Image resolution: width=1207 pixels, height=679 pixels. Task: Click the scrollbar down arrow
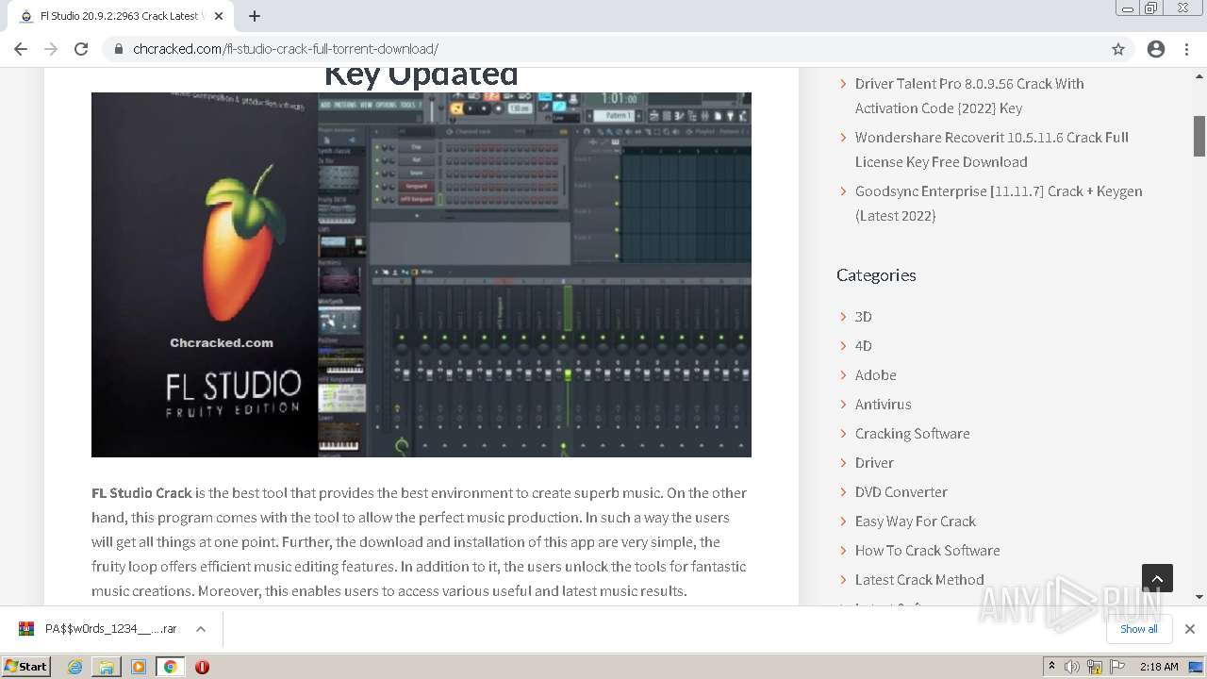[1199, 596]
